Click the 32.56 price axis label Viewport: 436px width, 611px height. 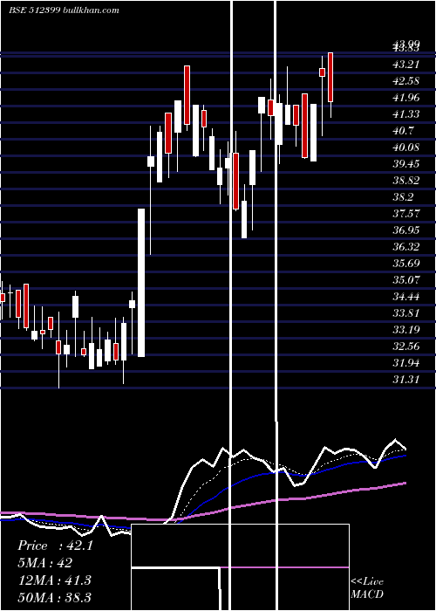[x=406, y=347]
